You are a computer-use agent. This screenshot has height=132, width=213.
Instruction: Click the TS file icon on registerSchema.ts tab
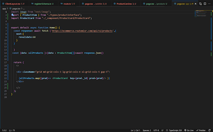[x=32, y=4]
